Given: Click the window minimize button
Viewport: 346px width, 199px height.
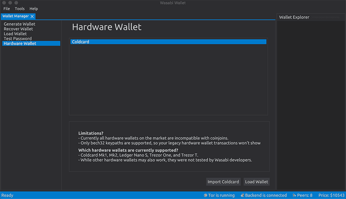Looking at the screenshot, I should click(x=10, y=3).
